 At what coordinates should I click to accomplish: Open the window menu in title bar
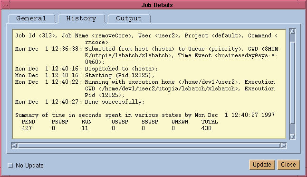[6, 5]
